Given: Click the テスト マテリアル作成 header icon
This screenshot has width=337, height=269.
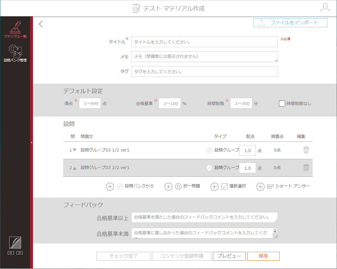Looking at the screenshot, I should pos(136,8).
